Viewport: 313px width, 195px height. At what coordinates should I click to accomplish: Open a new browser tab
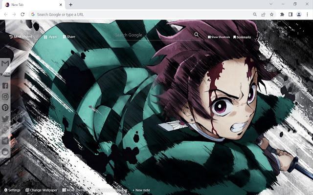pyautogui.click(x=70, y=4)
